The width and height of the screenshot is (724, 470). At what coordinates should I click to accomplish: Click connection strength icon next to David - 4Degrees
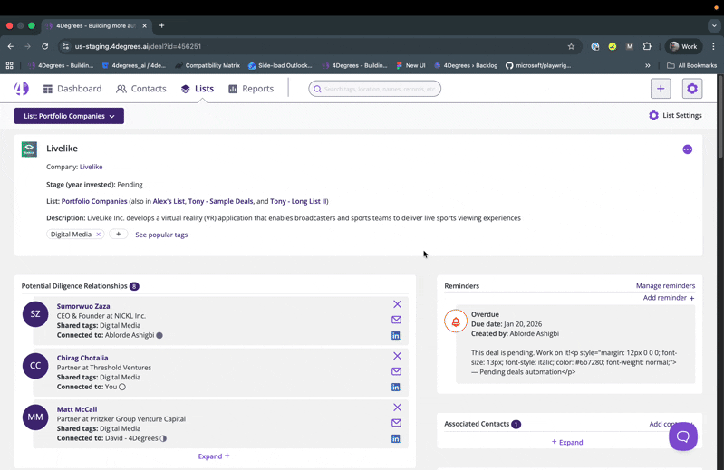coord(163,438)
